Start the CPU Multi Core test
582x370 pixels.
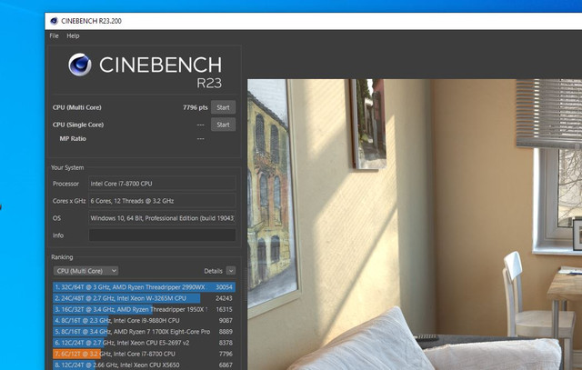coord(223,107)
